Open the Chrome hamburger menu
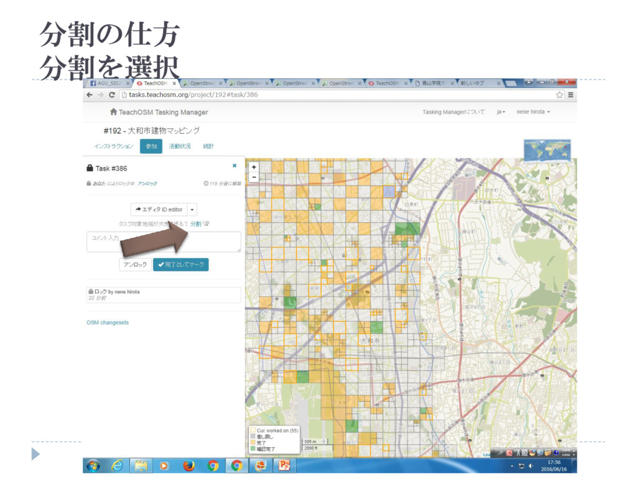 (x=571, y=95)
